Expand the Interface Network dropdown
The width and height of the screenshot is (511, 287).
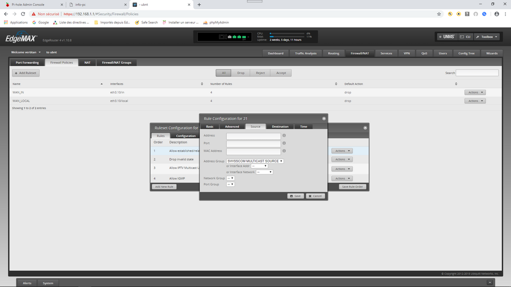click(264, 172)
